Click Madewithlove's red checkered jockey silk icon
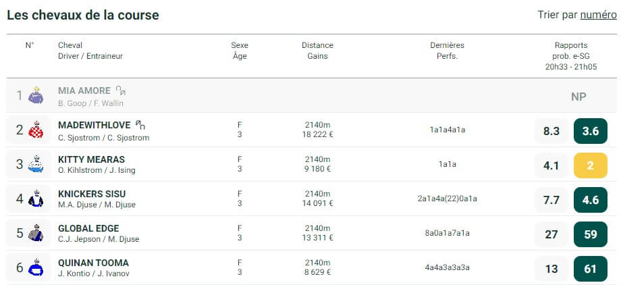Viewport: 621px width, 285px height. point(36,130)
